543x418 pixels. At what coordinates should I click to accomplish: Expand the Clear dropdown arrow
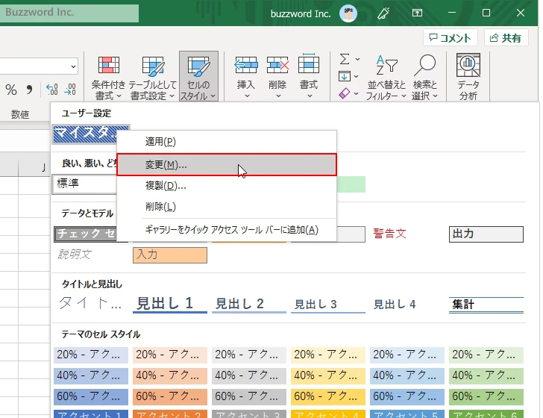357,93
